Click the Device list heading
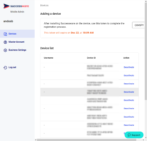 pyautogui.click(x=47, y=48)
